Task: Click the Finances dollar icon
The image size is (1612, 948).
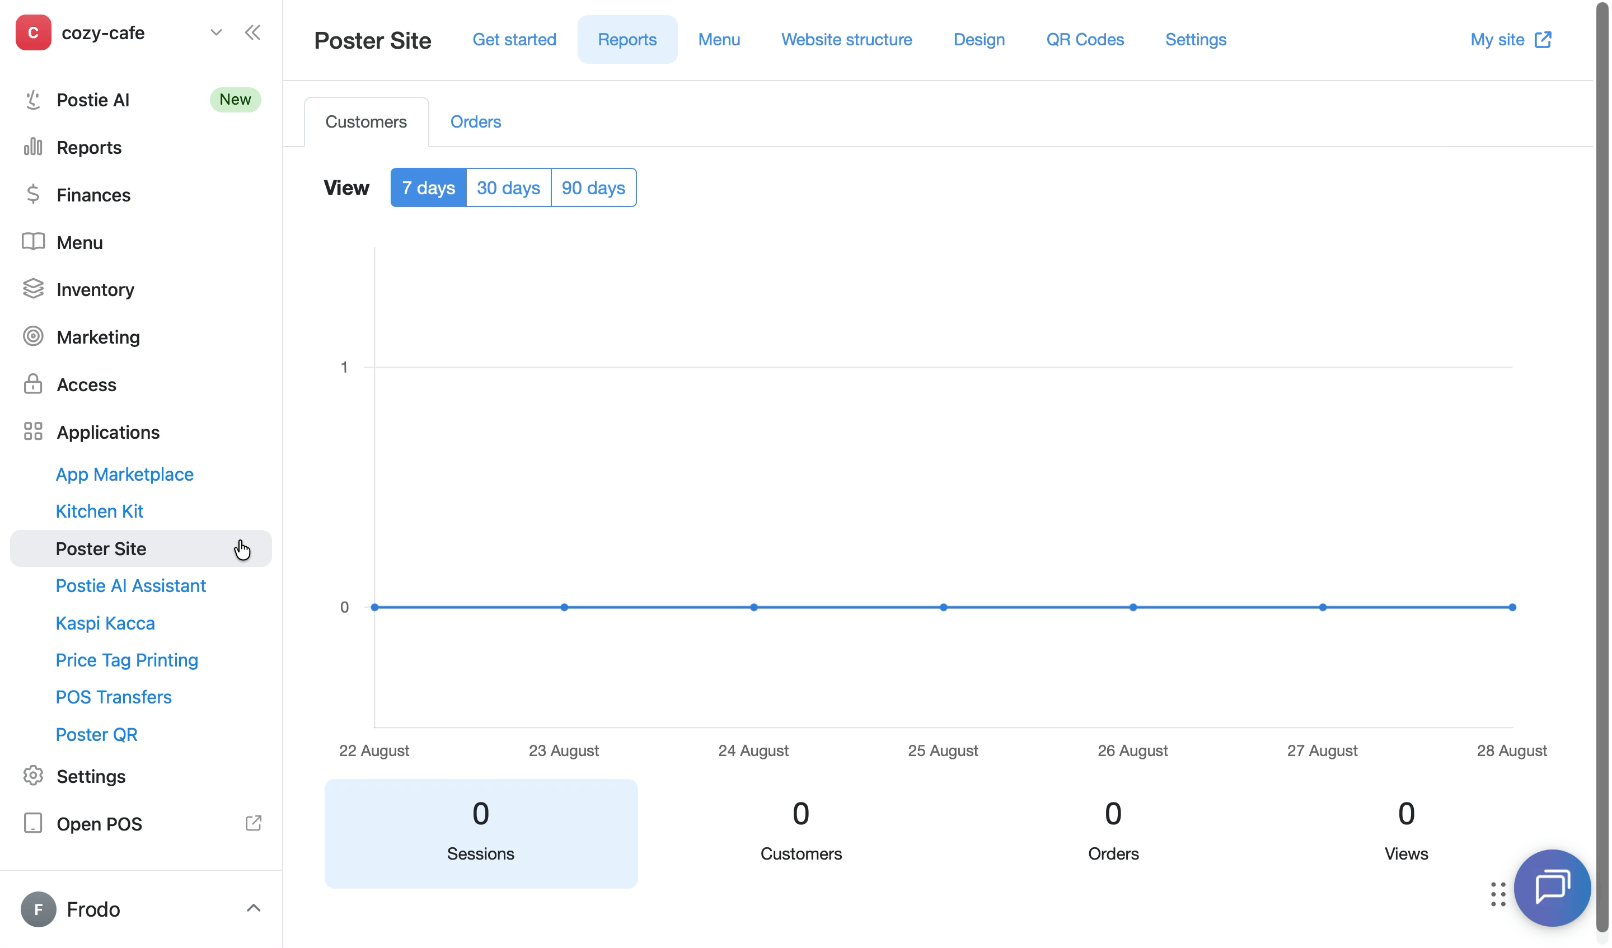Action: tap(32, 194)
